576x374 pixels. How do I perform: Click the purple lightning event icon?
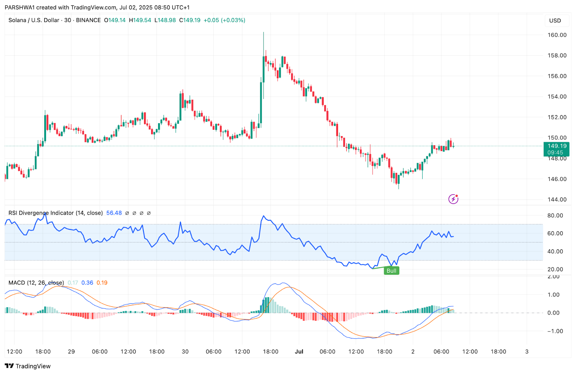(x=453, y=199)
